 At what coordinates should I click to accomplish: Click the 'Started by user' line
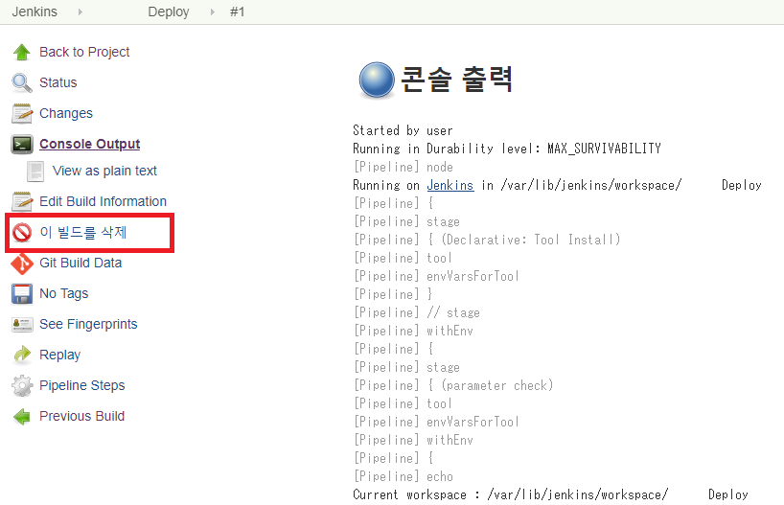click(403, 130)
